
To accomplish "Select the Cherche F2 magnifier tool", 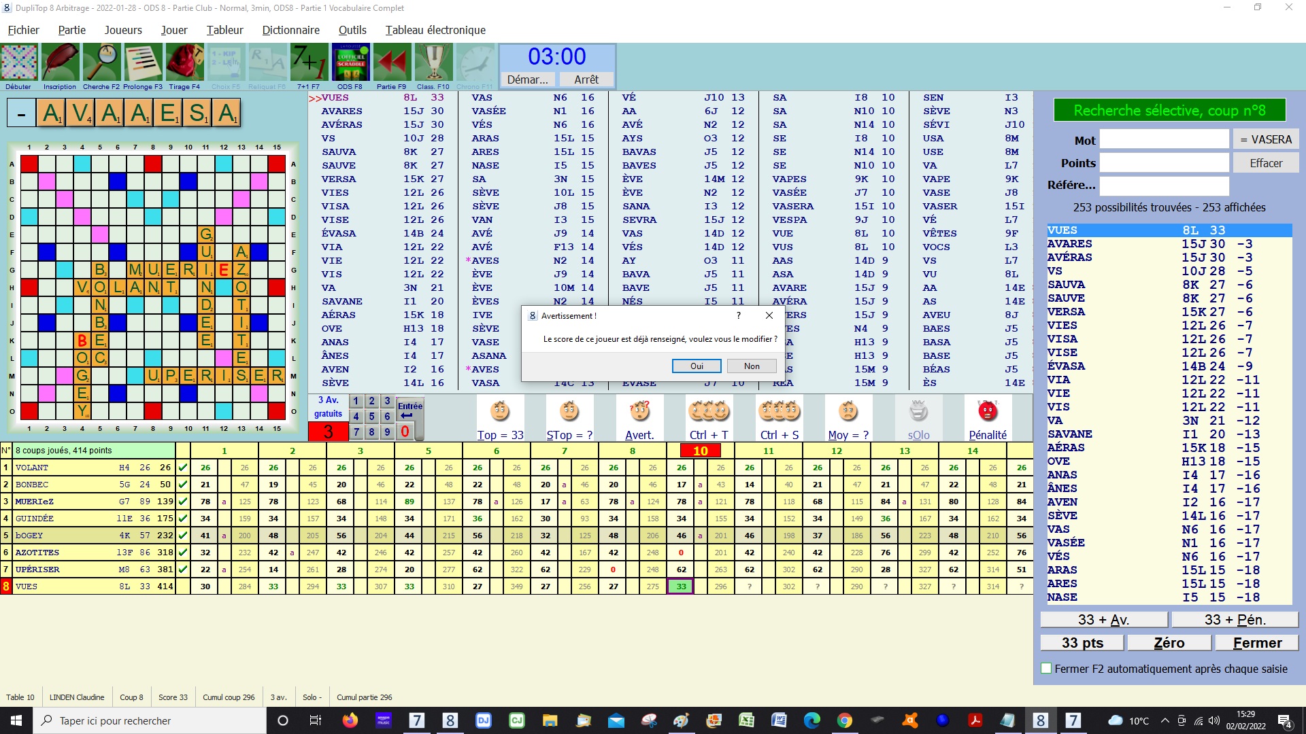I will (101, 63).
